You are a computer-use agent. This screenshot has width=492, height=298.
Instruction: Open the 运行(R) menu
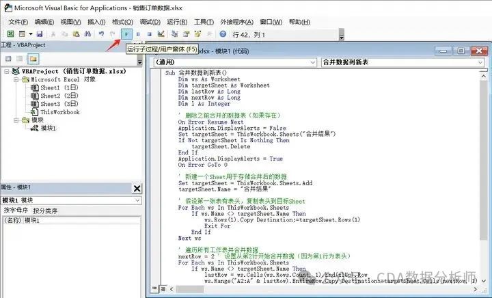click(177, 22)
